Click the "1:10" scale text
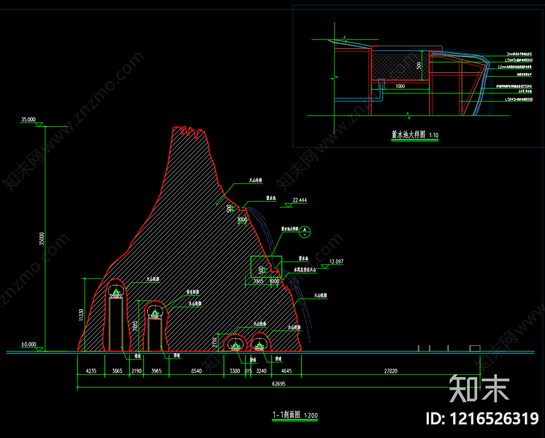545x438 pixels. (434, 135)
